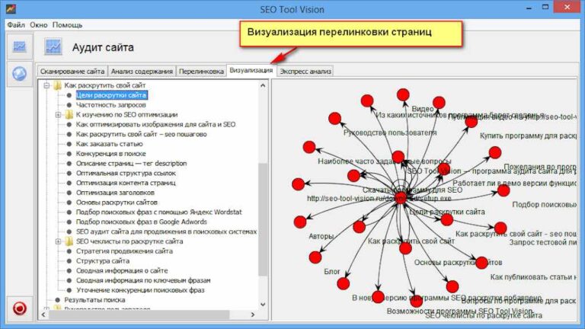The image size is (585, 329).
Task: Click folder icon of SEO чеклисты по раскрутке сайта
Action: pyautogui.click(x=69, y=241)
